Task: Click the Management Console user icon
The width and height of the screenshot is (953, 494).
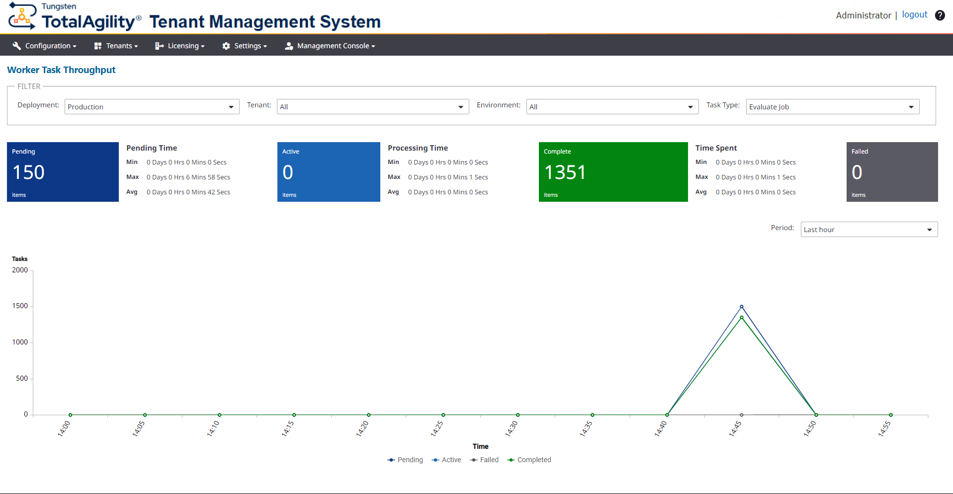Action: pyautogui.click(x=288, y=45)
